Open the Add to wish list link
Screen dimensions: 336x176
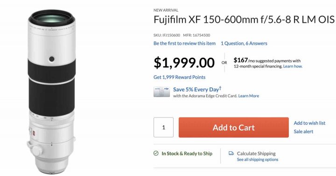point(309,123)
